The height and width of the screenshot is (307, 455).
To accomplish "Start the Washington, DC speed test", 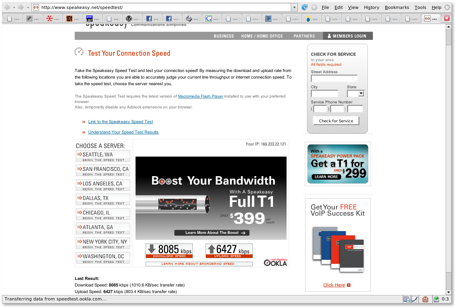I will (x=103, y=258).
